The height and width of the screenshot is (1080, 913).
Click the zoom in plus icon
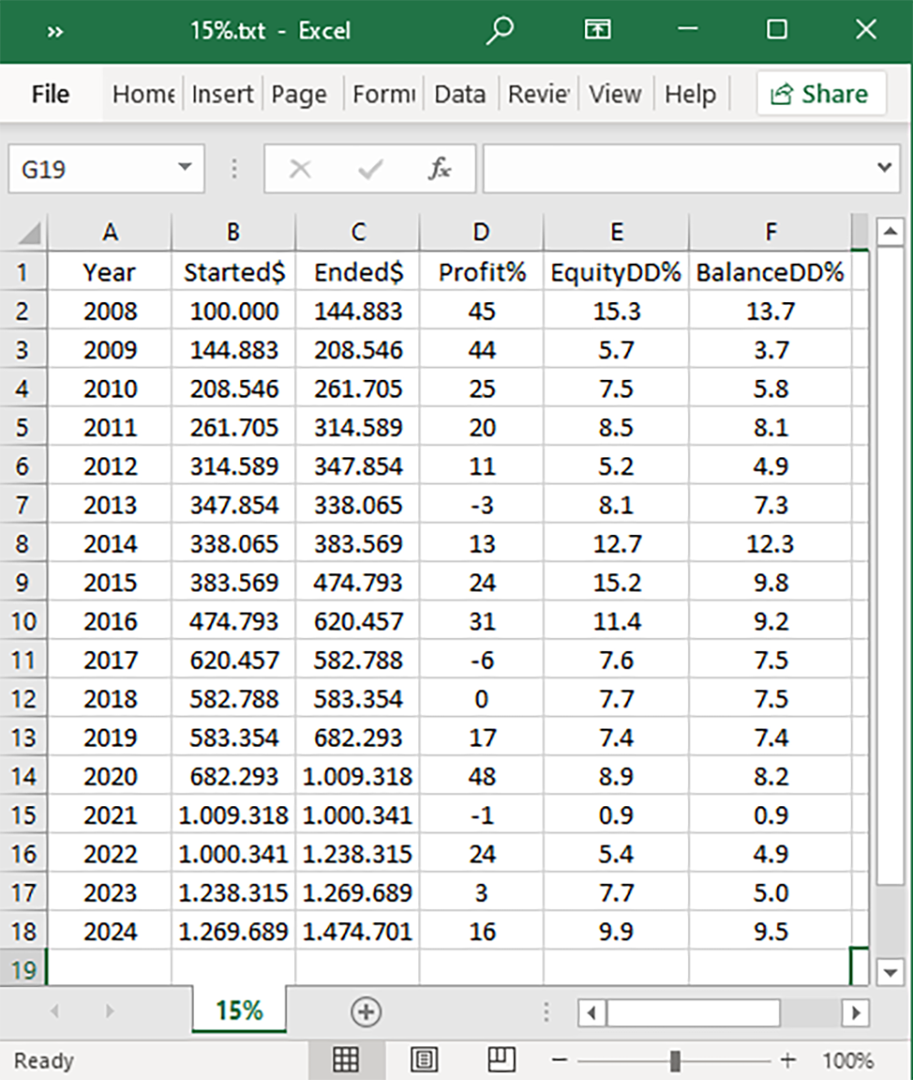[788, 1061]
